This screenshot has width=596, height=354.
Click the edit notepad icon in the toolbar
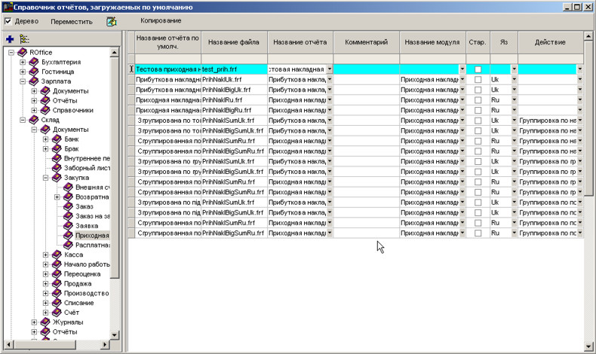coord(112,22)
